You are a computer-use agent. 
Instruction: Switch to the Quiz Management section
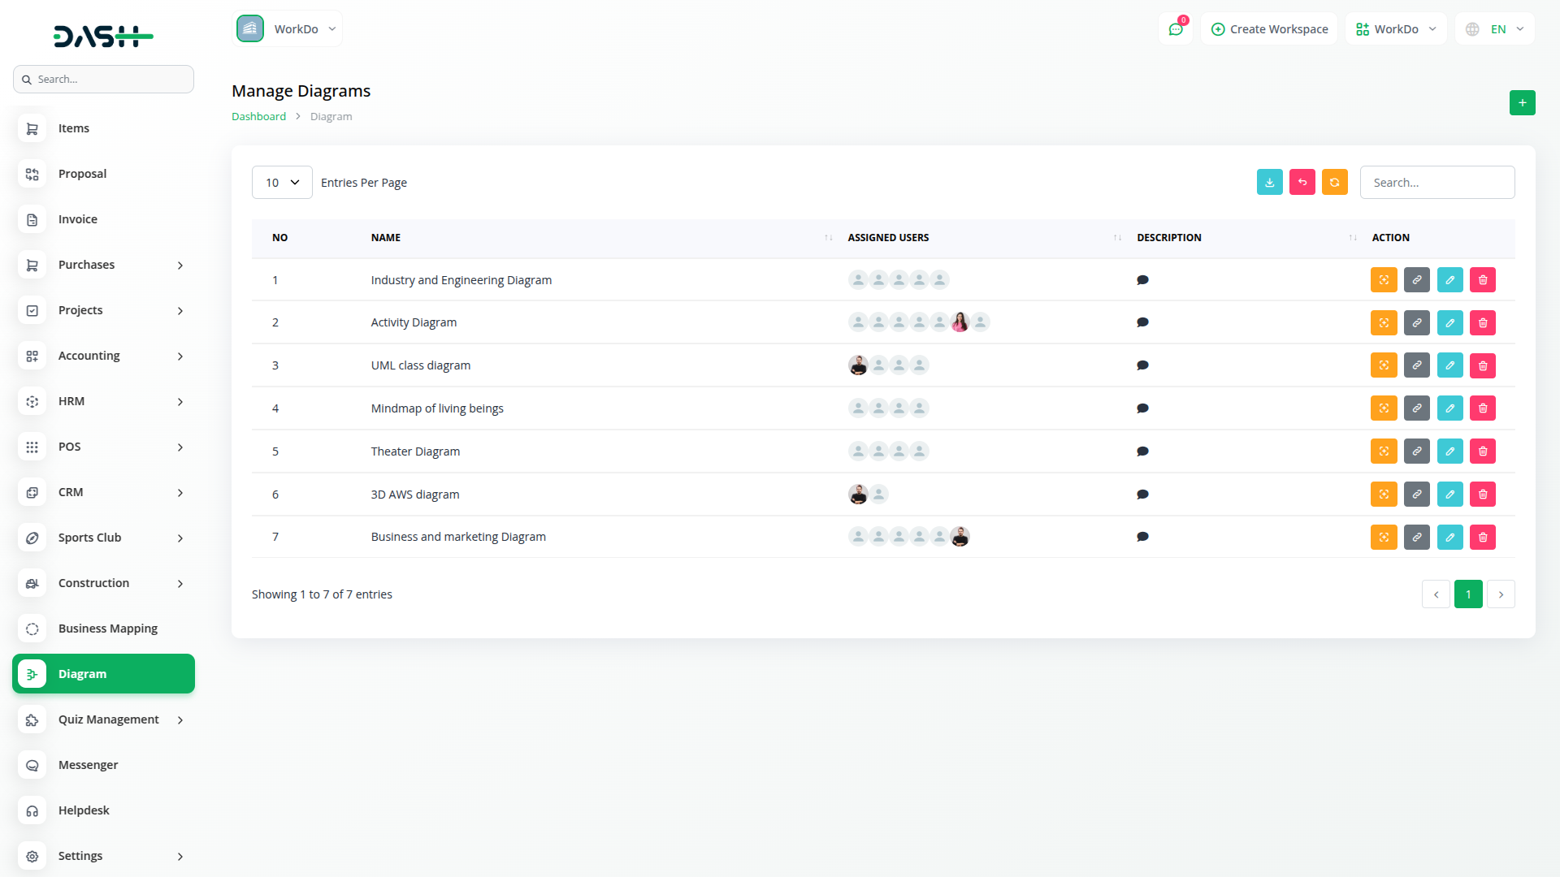point(108,719)
